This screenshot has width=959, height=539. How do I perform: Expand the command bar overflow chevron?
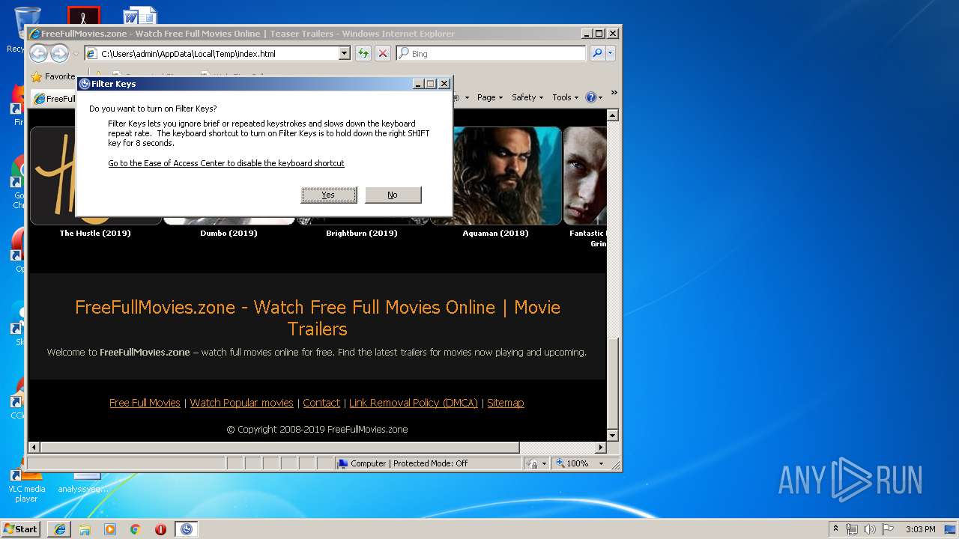614,93
